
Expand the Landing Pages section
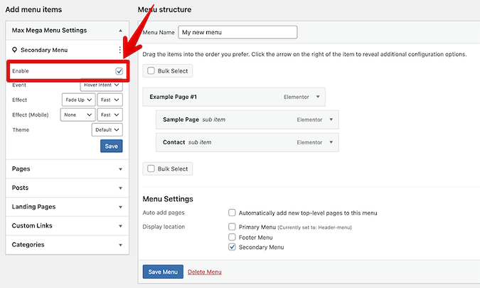click(67, 207)
